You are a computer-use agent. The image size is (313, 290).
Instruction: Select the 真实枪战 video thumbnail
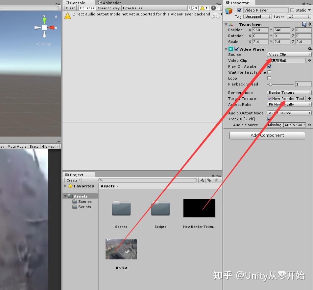click(x=121, y=249)
